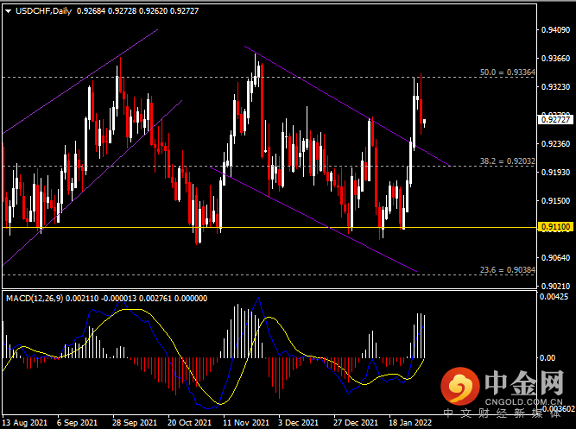Select the Fibonacci label 50.0 = 0.93364
Viewport: 576px width, 429px height.
507,73
